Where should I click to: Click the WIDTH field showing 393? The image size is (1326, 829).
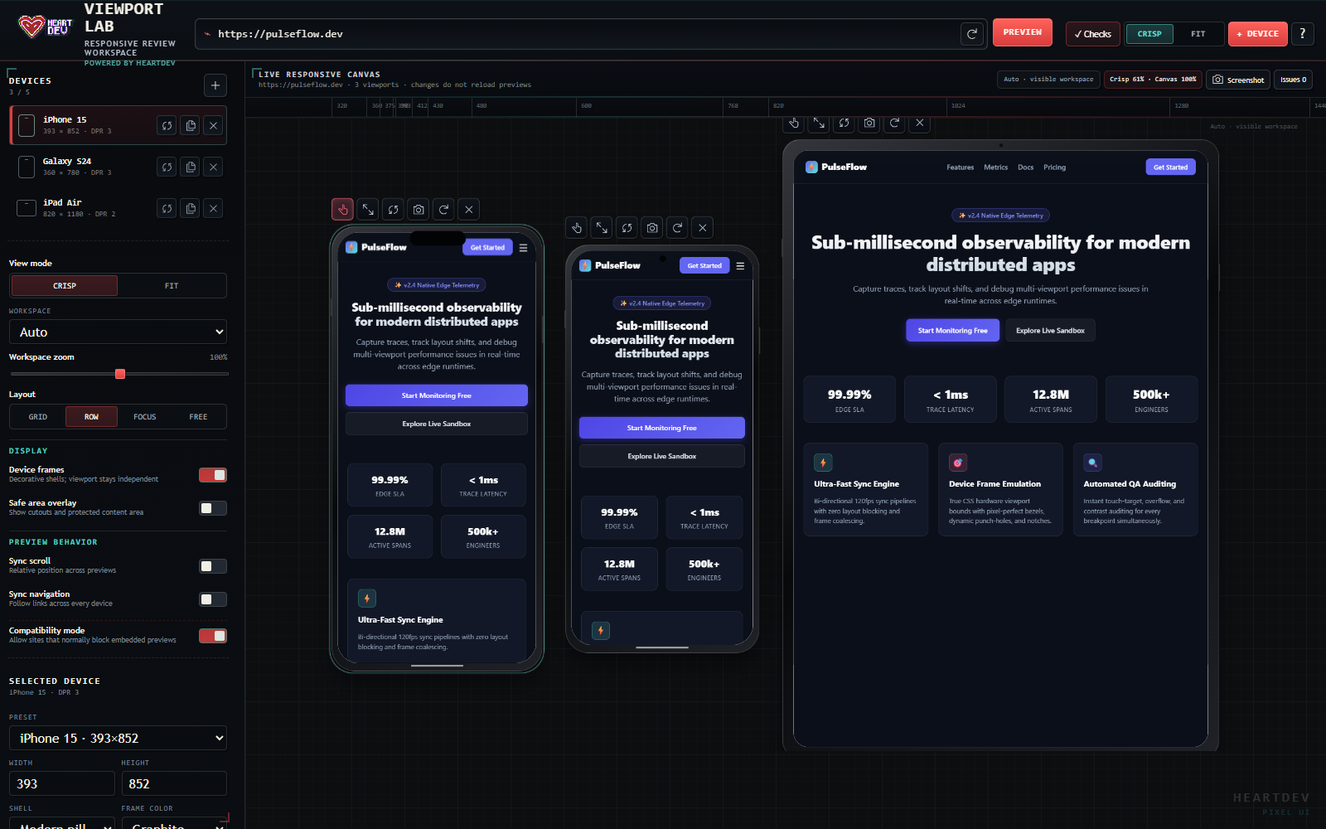tap(62, 783)
